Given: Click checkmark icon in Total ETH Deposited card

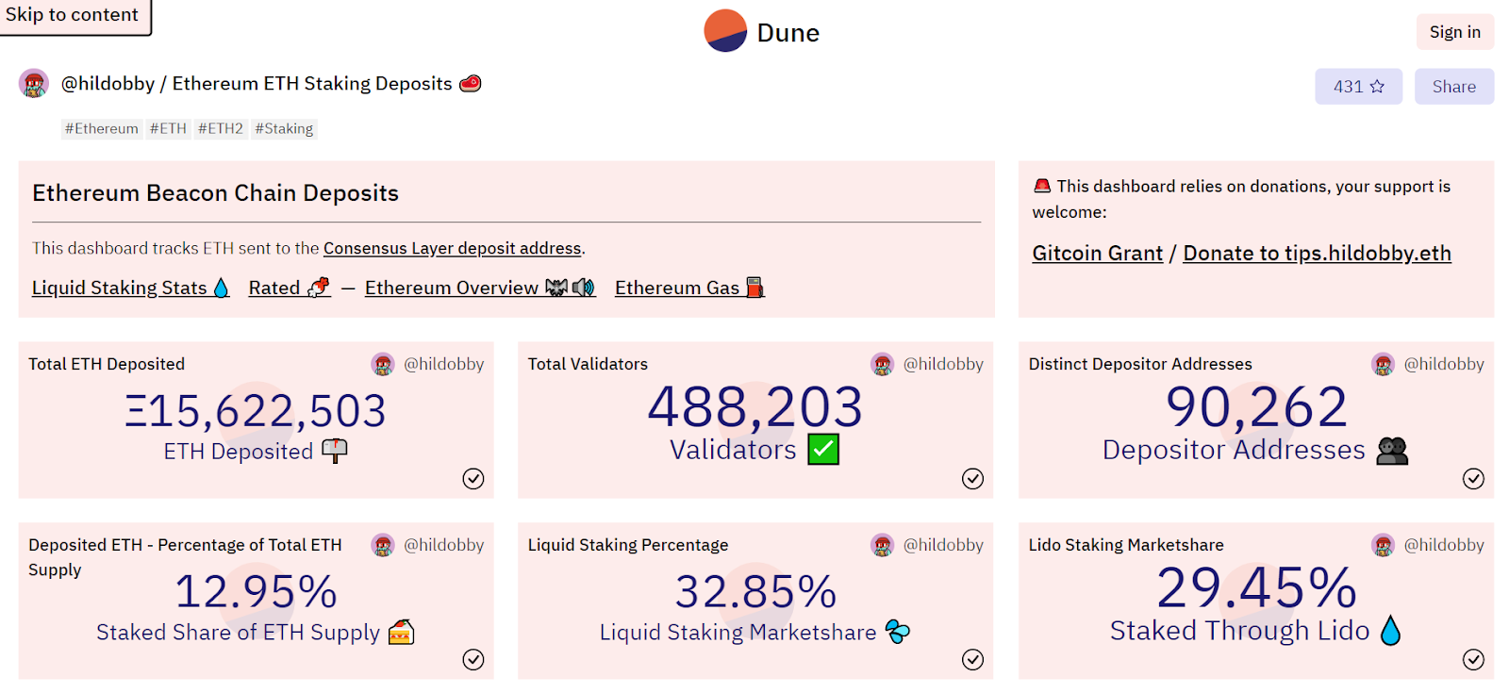Looking at the screenshot, I should (x=473, y=479).
